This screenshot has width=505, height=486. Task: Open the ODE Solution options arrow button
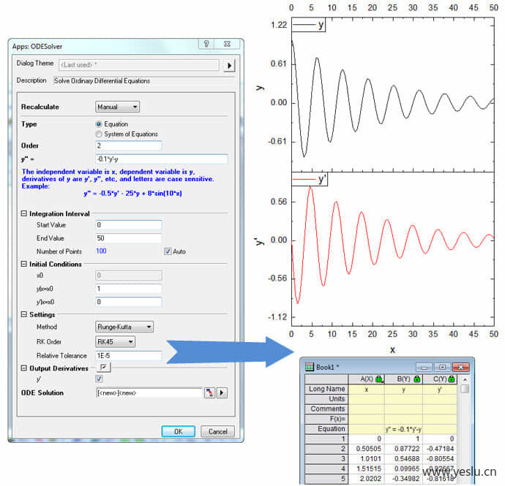coord(222,392)
